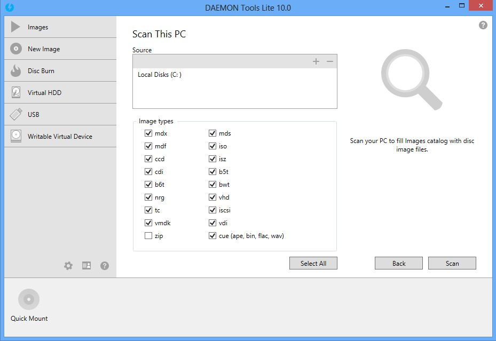The height and width of the screenshot is (341, 496).
Task: Click the USB stick icon
Action: click(16, 115)
